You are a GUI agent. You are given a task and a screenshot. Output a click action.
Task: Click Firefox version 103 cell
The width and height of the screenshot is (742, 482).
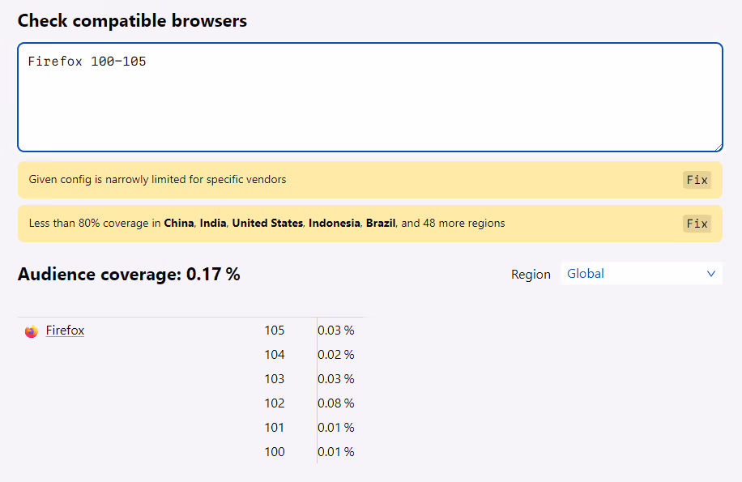pos(275,379)
